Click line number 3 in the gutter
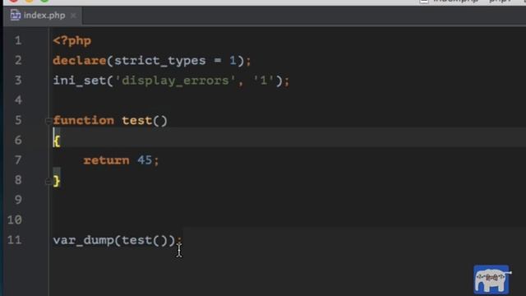Image resolution: width=526 pixels, height=296 pixels. tap(18, 81)
